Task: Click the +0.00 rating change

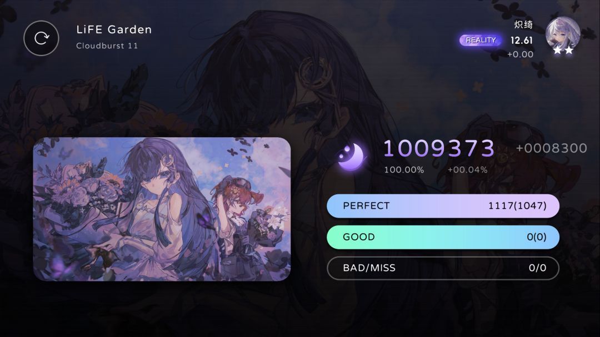Action: tap(520, 54)
